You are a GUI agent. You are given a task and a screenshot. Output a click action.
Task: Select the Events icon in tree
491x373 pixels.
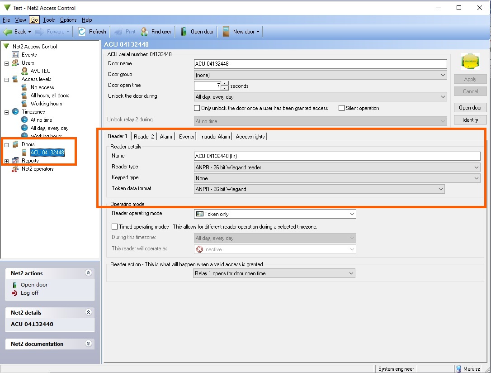click(15, 54)
